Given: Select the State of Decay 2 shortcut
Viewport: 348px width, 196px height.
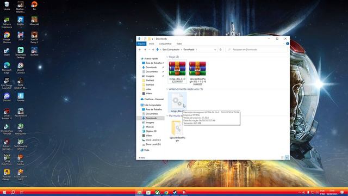Looking at the screenshot, I should coord(34,38).
